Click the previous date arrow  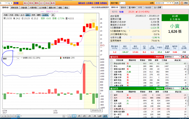tap(171, 3)
